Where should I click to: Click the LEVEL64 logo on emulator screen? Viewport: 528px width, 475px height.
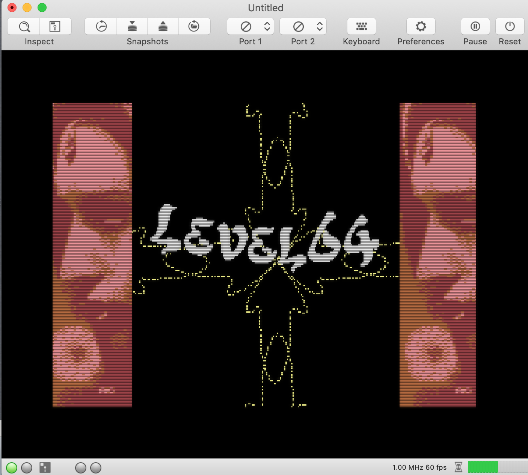pos(265,237)
